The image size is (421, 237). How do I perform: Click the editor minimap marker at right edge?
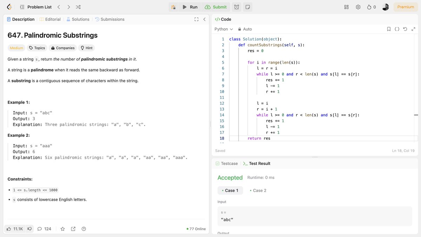tap(416, 115)
